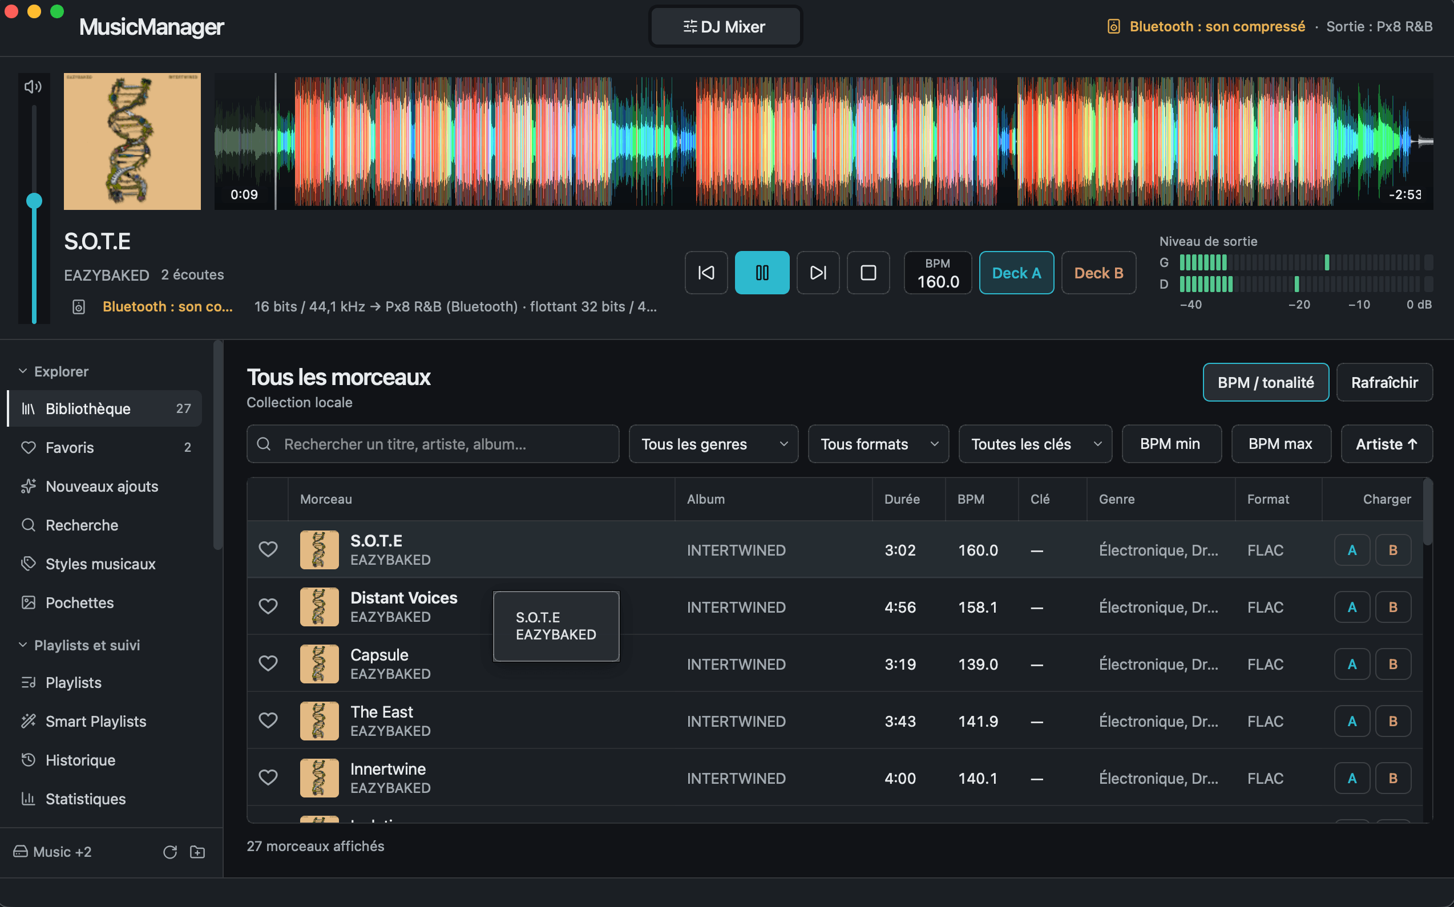
Task: Favorite the S.O.T.E track
Action: [x=268, y=549]
